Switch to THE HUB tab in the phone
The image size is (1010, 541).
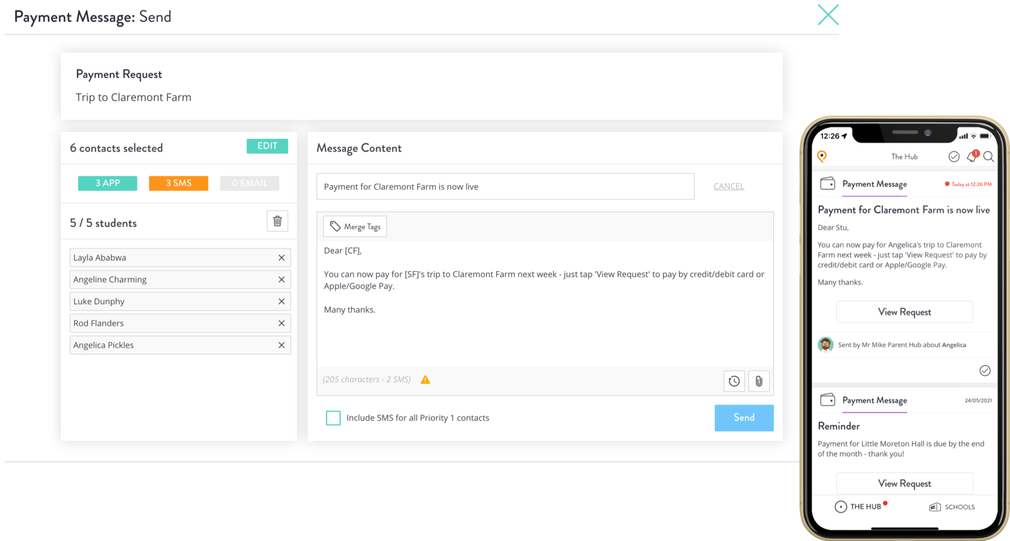pos(861,506)
